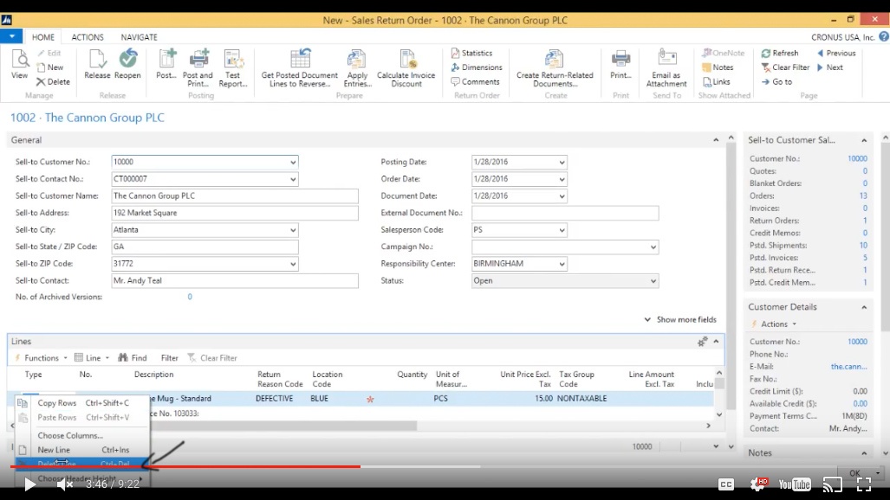Click Go to in the ribbon
Screen dimensions: 890x500
776,81
